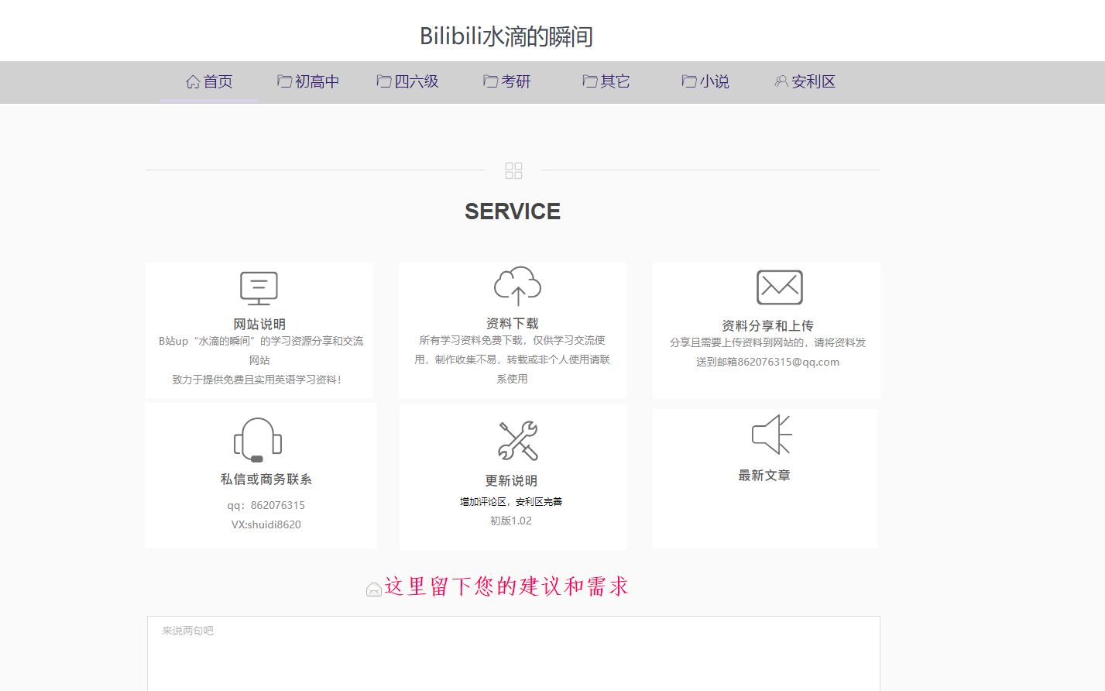Click the VX:shuidi8620 contact text
1105x691 pixels.
(266, 524)
